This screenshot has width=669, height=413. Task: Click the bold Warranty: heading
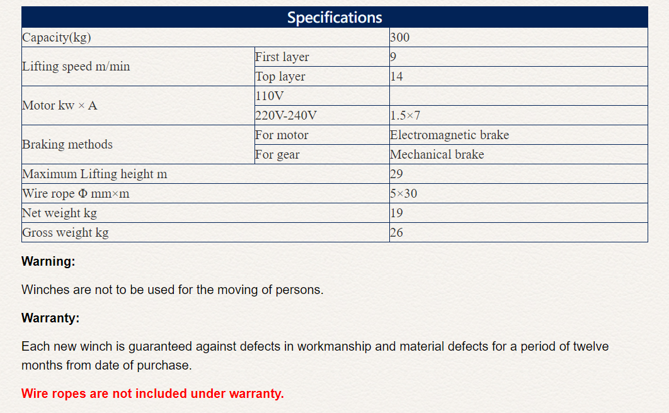point(50,318)
